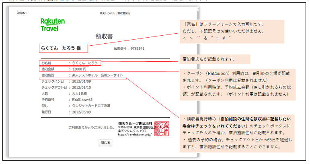Image resolution: width=310 pixels, height=164 pixels.
Task: Select the 楽天グループ株式会社 company name
Action: click(135, 124)
